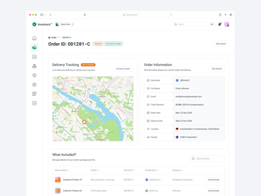Open the browser tab overview grid icon
The width and height of the screenshot is (261, 196).
click(x=231, y=15)
